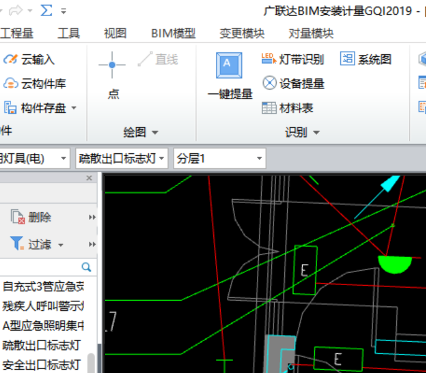
Task: Expand the 构件存盘 dropdown arrow
Action: [74, 108]
